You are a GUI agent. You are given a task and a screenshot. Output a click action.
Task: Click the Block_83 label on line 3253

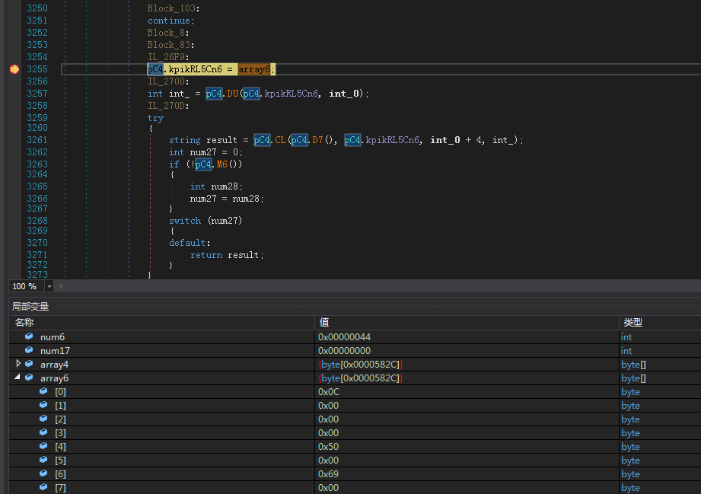click(x=170, y=45)
